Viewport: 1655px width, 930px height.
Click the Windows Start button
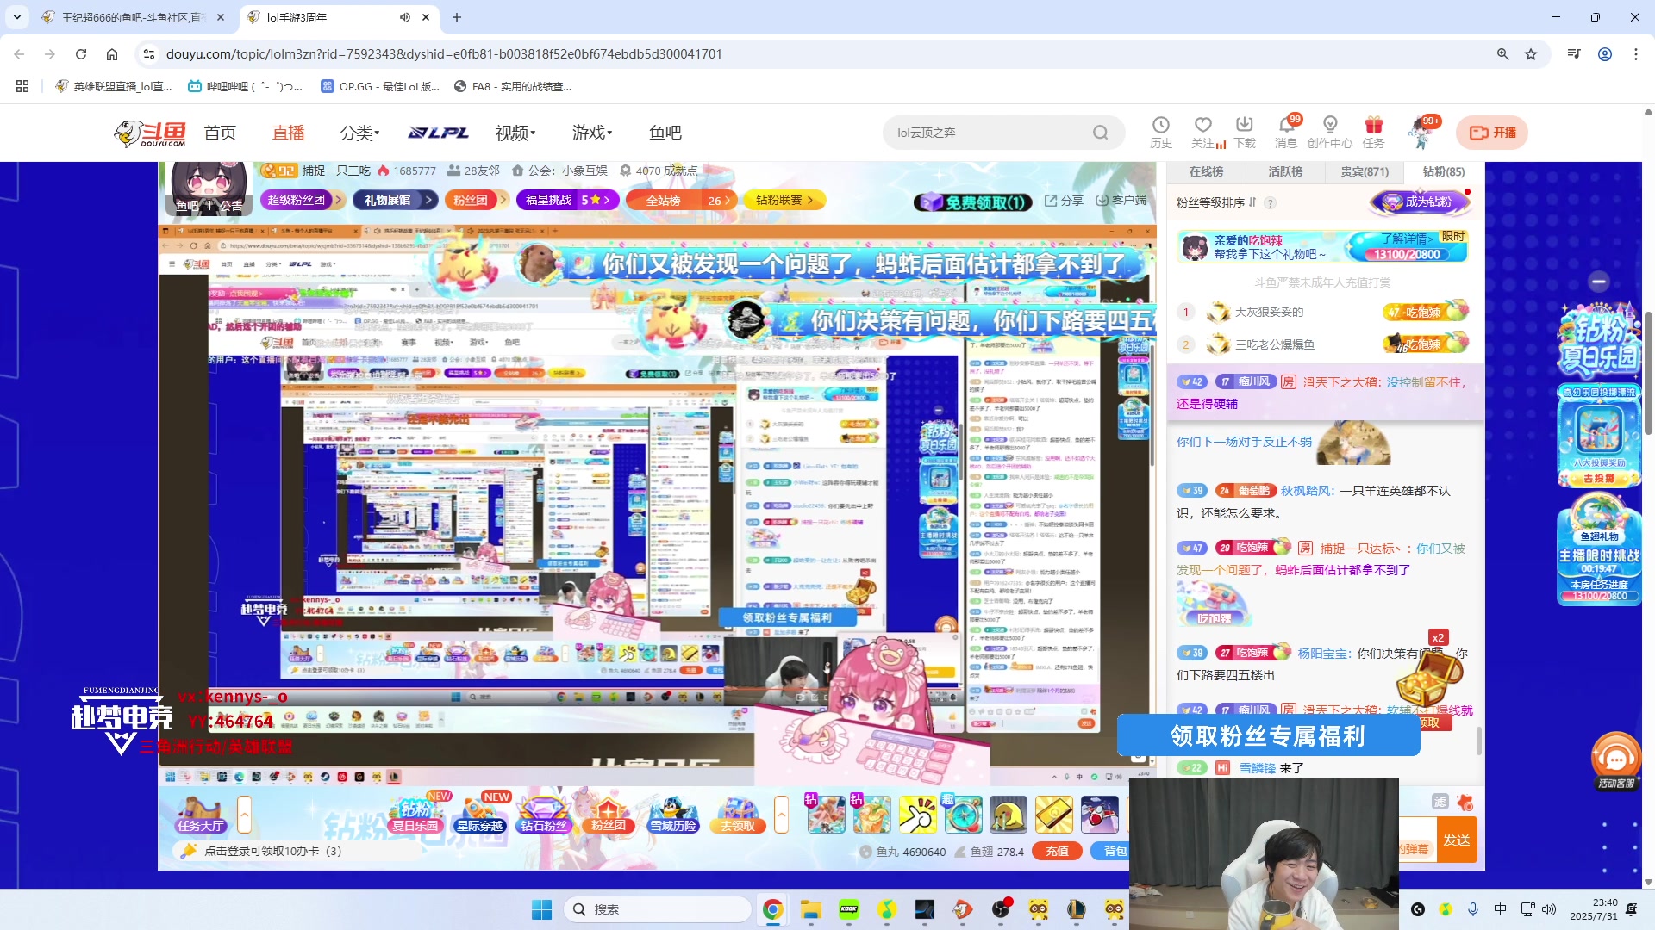pos(541,909)
